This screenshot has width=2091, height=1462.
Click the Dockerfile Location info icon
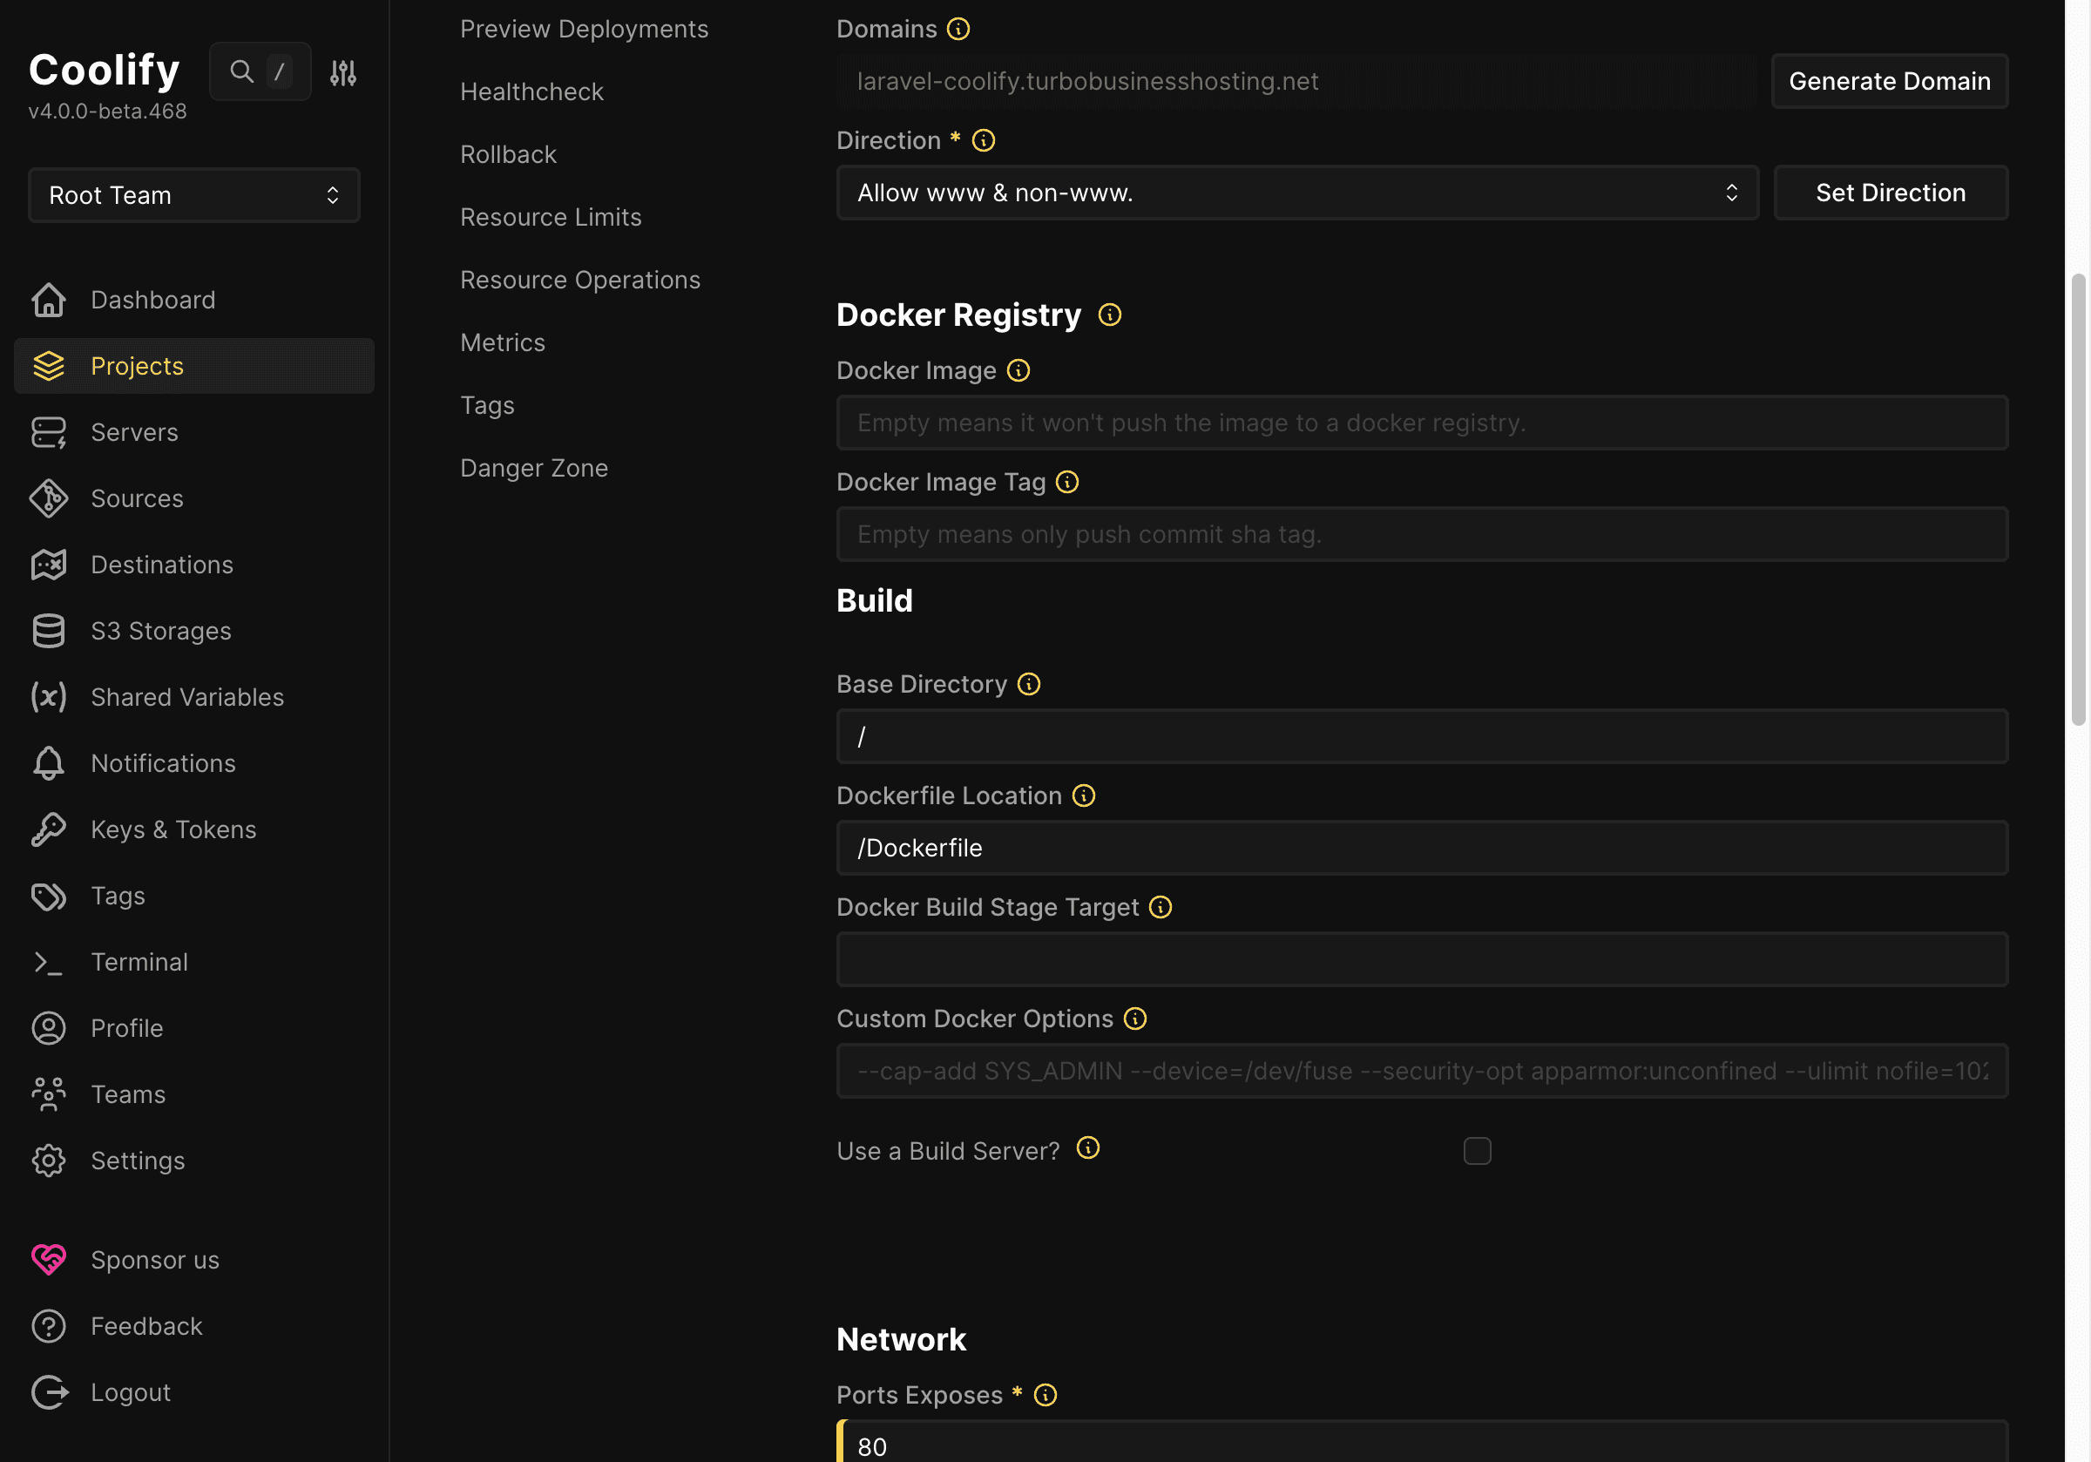pos(1083,796)
